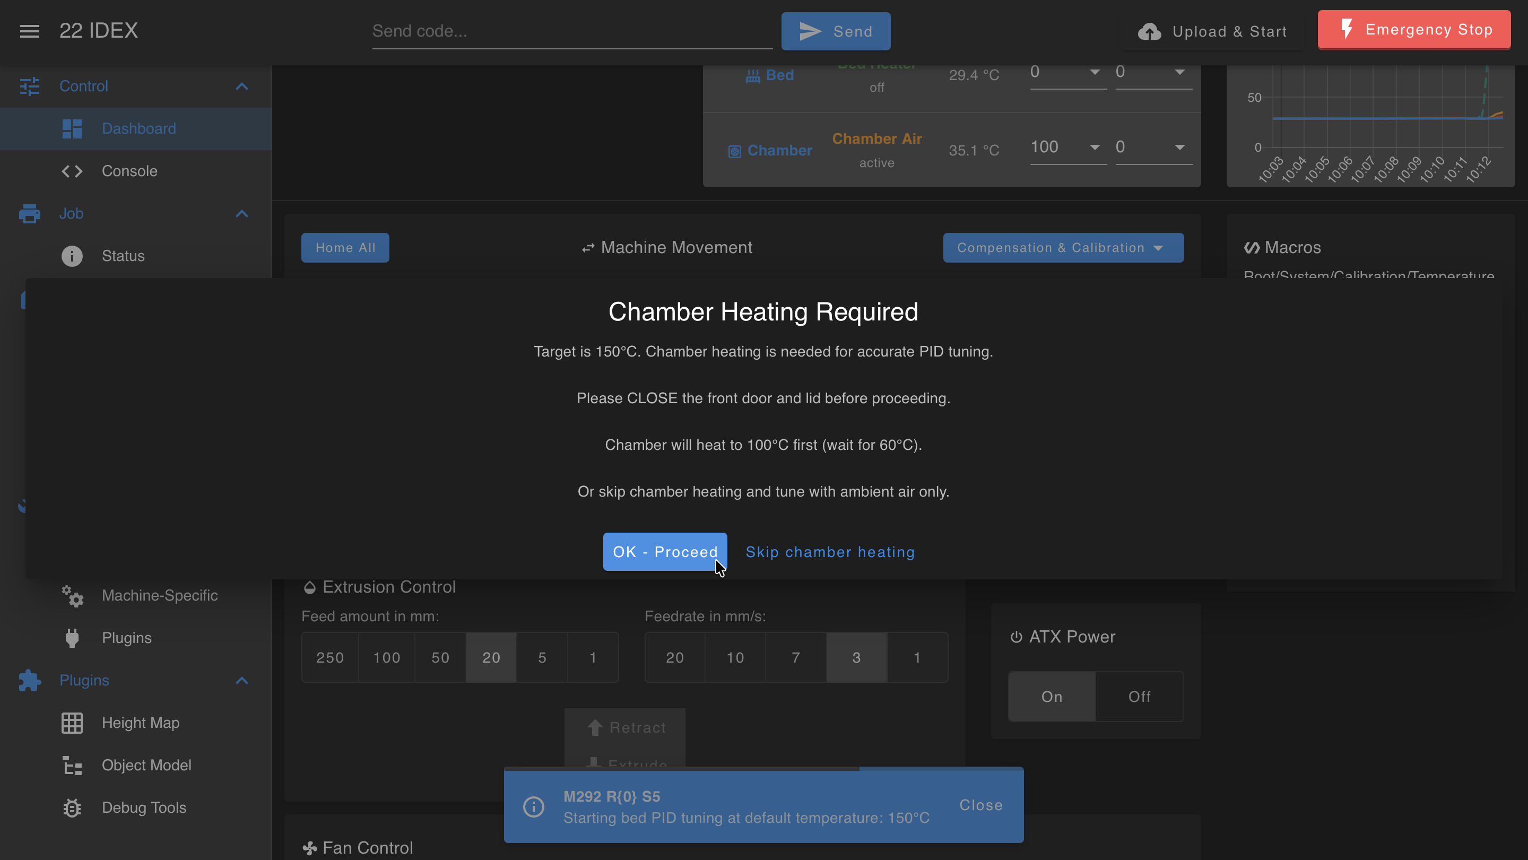Viewport: 1528px width, 860px height.
Task: Click the Control section sliders icon
Action: [30, 86]
